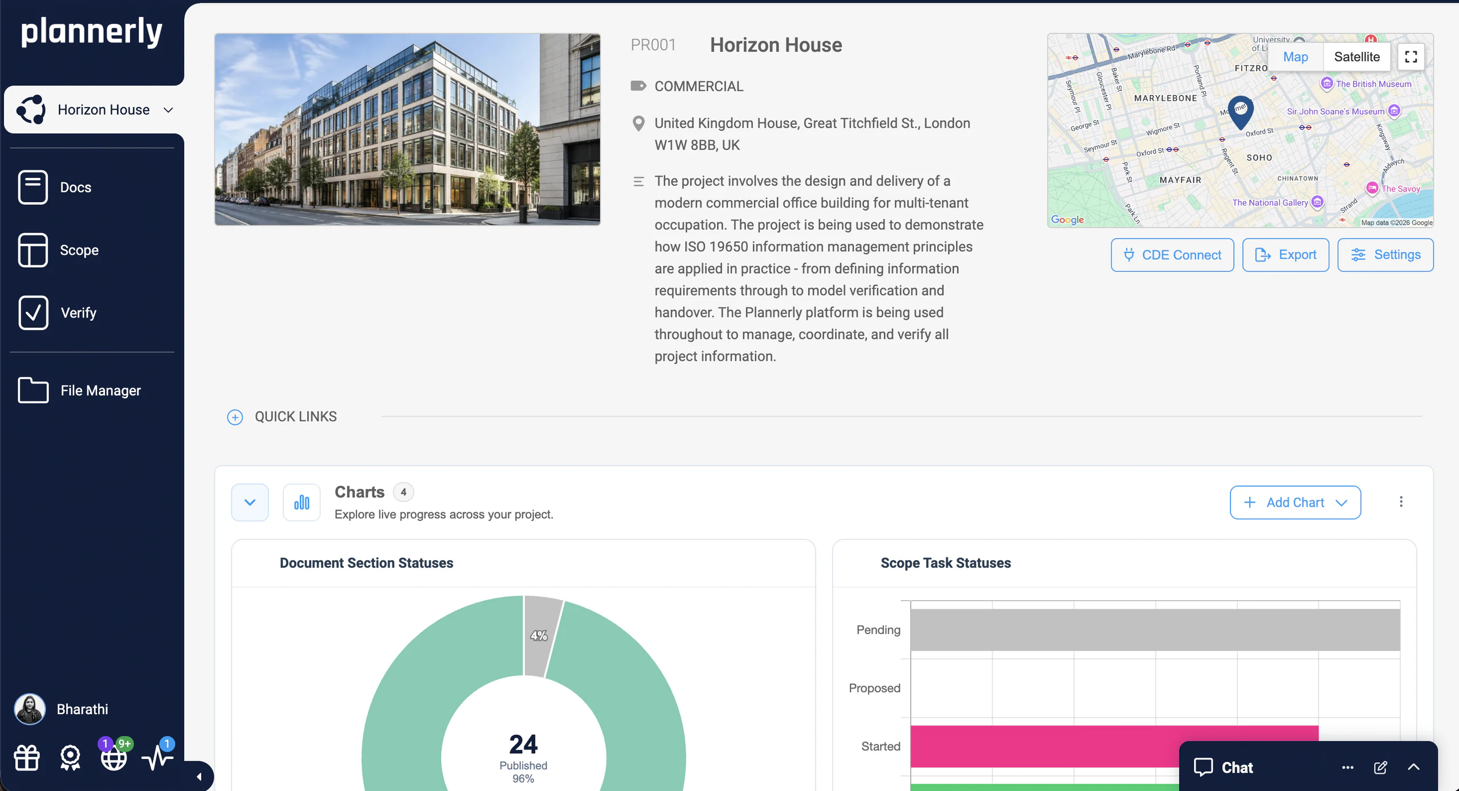The width and height of the screenshot is (1459, 791).
Task: Click the Proposed axis label
Action: coord(874,688)
